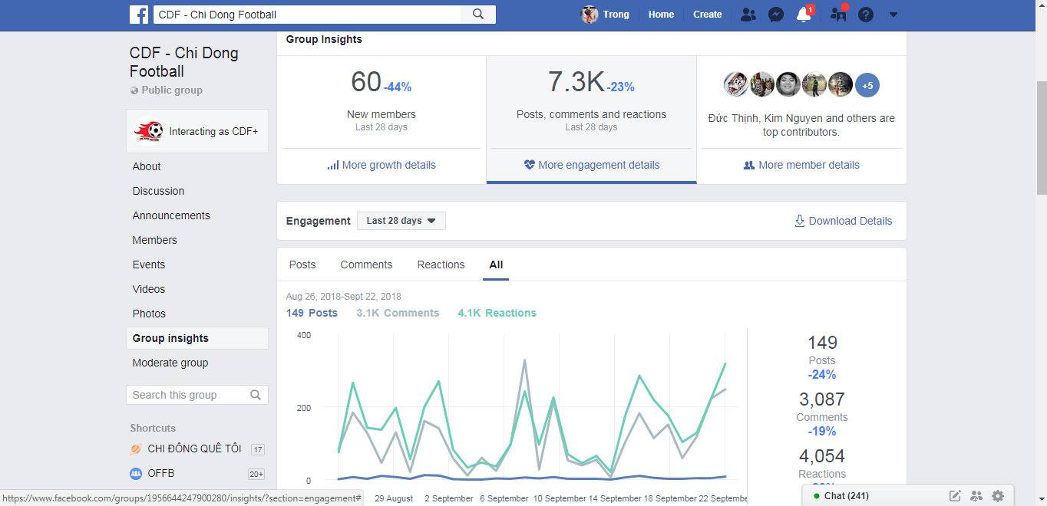Click the Facebook logo icon
1047x506 pixels.
[139, 15]
